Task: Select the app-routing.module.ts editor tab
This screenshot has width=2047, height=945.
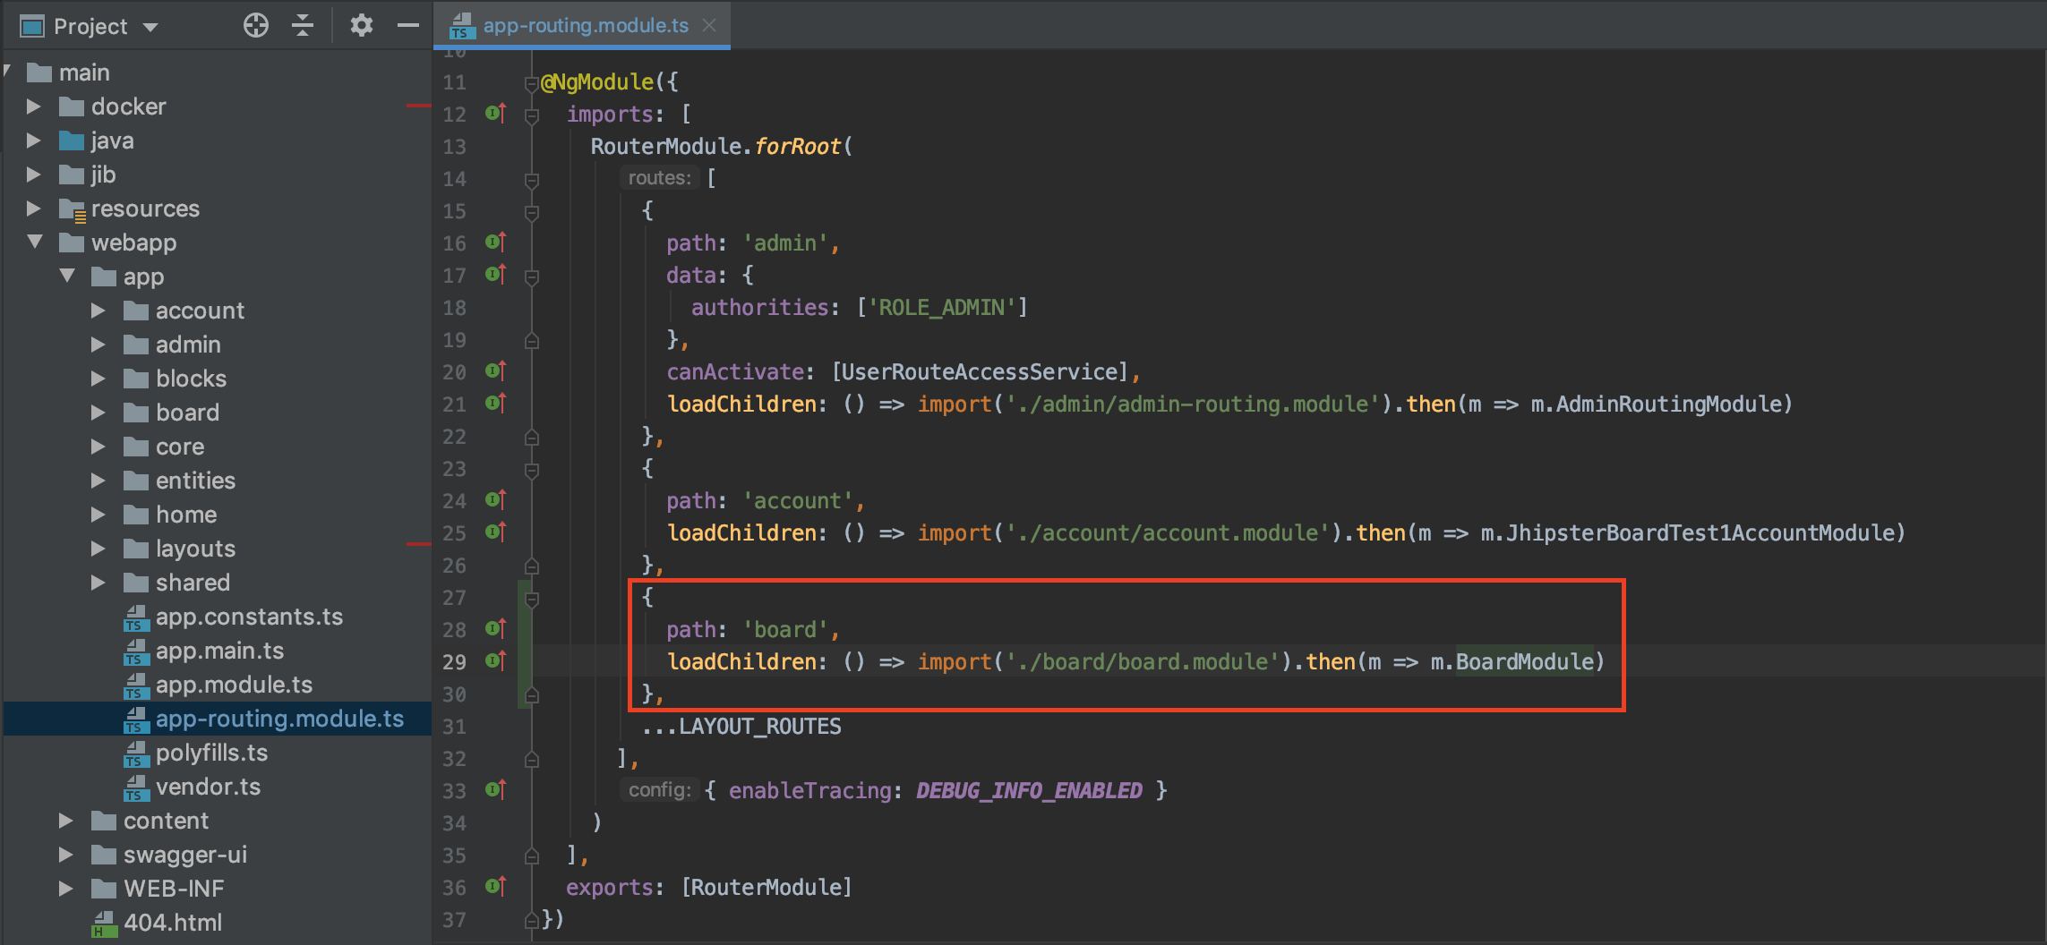Action: pyautogui.click(x=585, y=26)
